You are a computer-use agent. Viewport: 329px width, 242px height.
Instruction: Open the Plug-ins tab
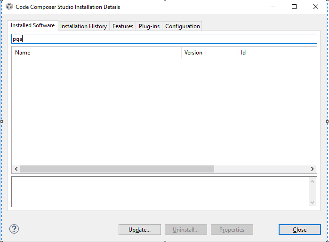click(x=149, y=26)
